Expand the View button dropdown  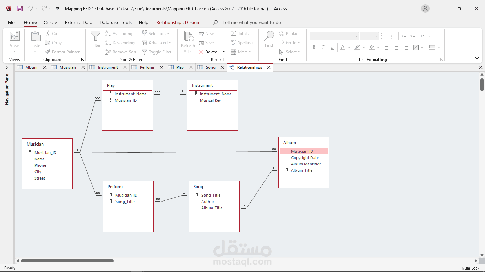(x=14, y=51)
